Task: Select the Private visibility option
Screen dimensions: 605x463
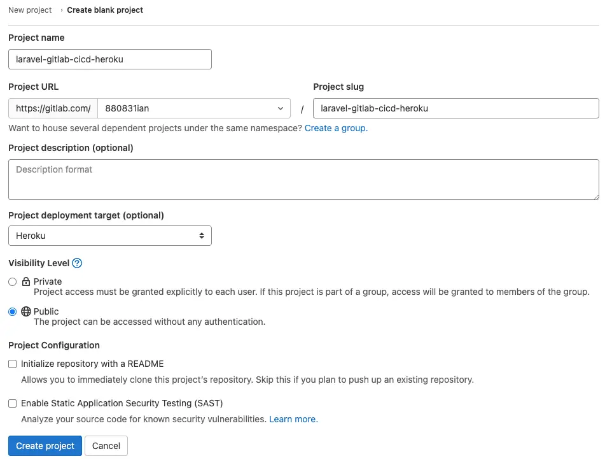Action: tap(11, 281)
